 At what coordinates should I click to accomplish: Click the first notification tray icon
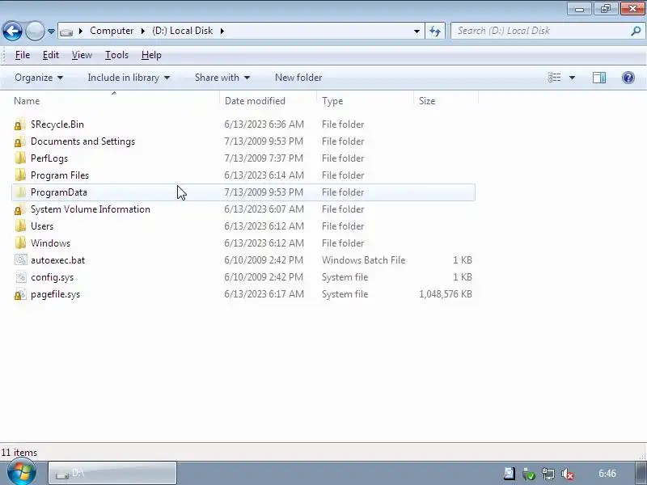[510, 474]
